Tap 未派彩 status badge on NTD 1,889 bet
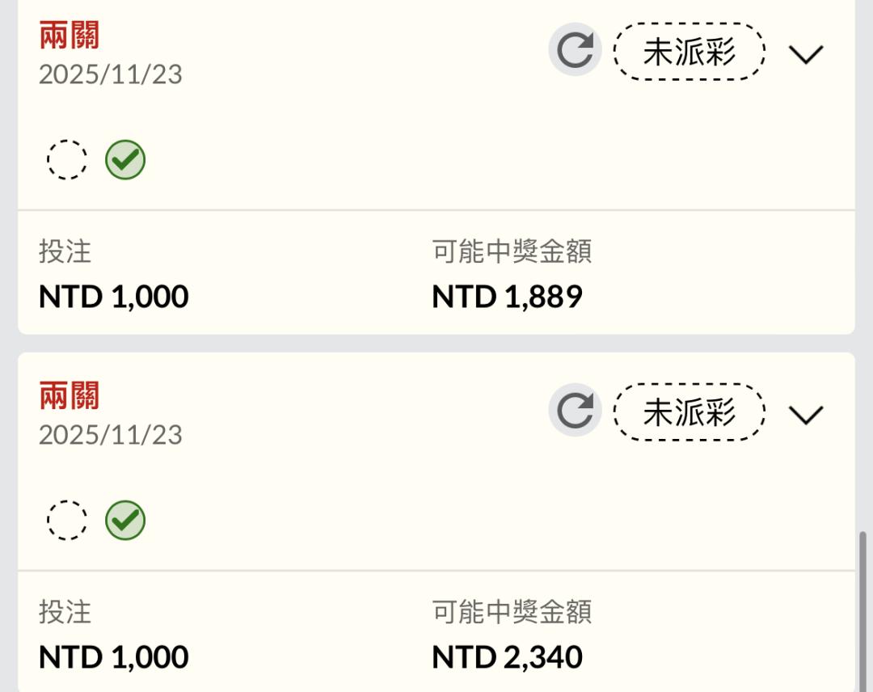This screenshot has height=692, width=873. [x=689, y=52]
